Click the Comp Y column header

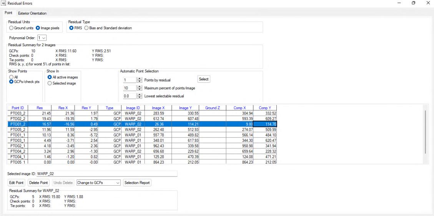point(265,108)
